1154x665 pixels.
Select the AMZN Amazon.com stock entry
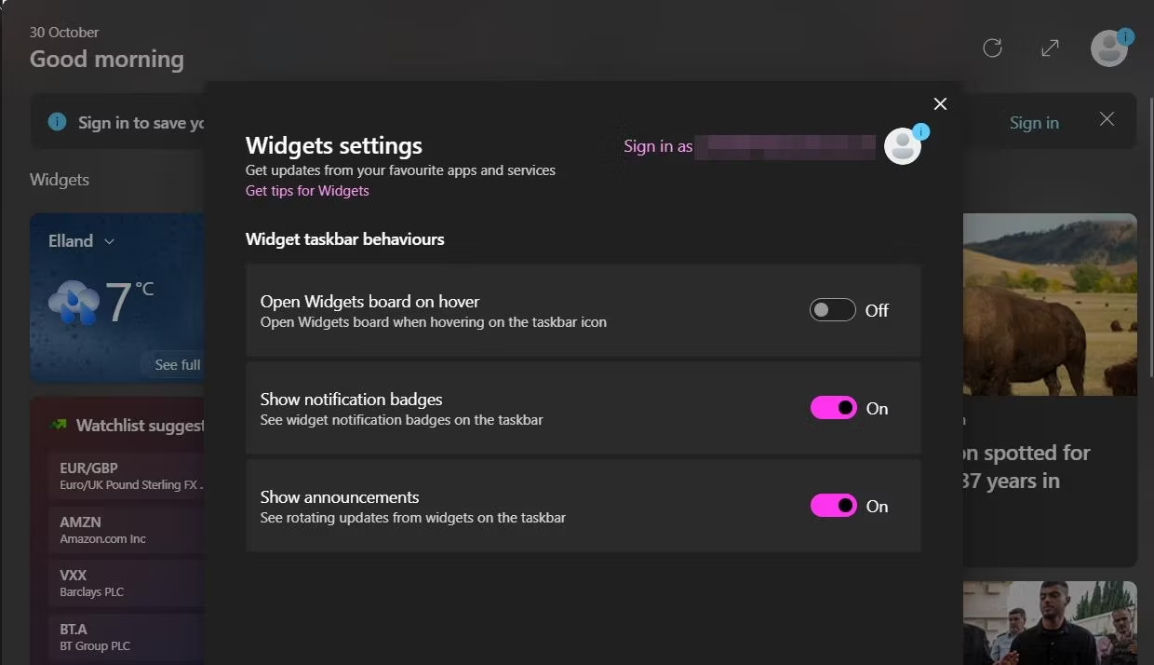(126, 530)
